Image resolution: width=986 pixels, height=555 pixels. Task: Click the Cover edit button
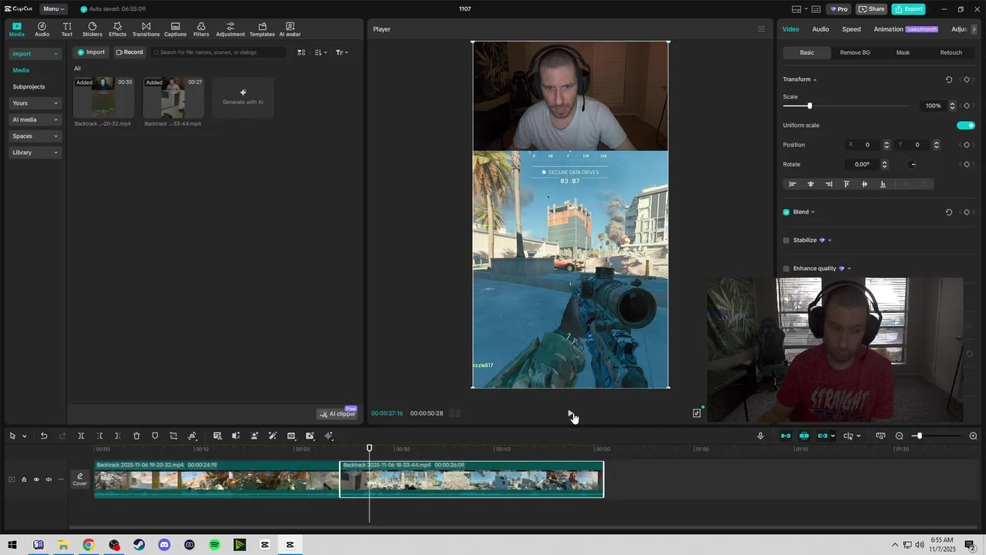80,479
